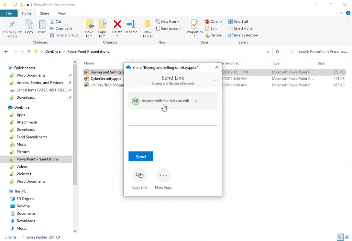This screenshot has width=352, height=241.
Task: Click the Copy icon in the Clipboard group
Action: [x=29, y=28]
